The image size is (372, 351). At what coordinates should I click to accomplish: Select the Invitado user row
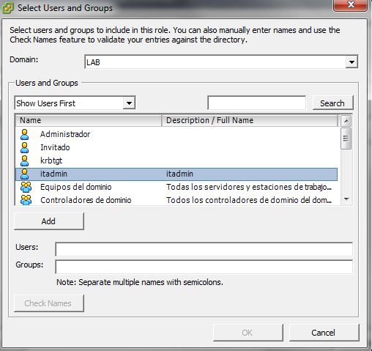point(176,147)
